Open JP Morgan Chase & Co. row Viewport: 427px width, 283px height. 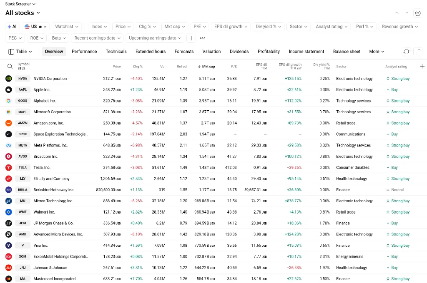point(213,223)
